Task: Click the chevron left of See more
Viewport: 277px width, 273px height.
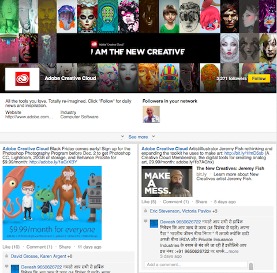Action: [122, 137]
